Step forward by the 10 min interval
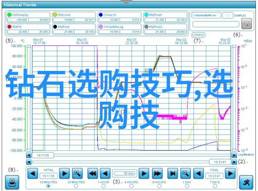The height and width of the screenshot is (191, 258). (x=144, y=173)
